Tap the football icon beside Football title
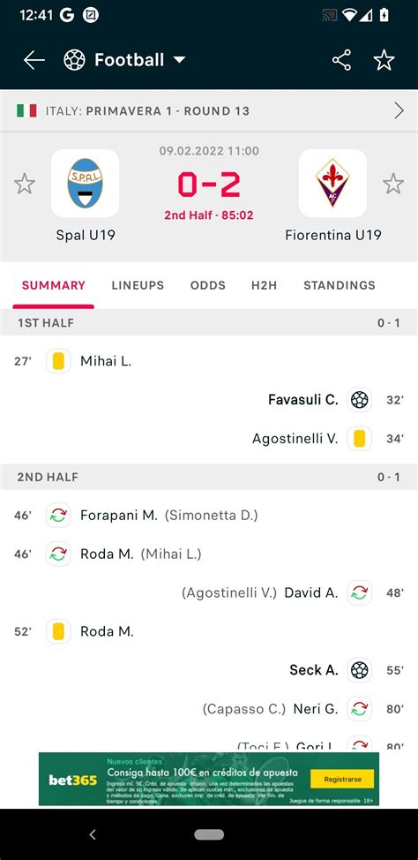Screen dimensions: 418x860 [74, 60]
